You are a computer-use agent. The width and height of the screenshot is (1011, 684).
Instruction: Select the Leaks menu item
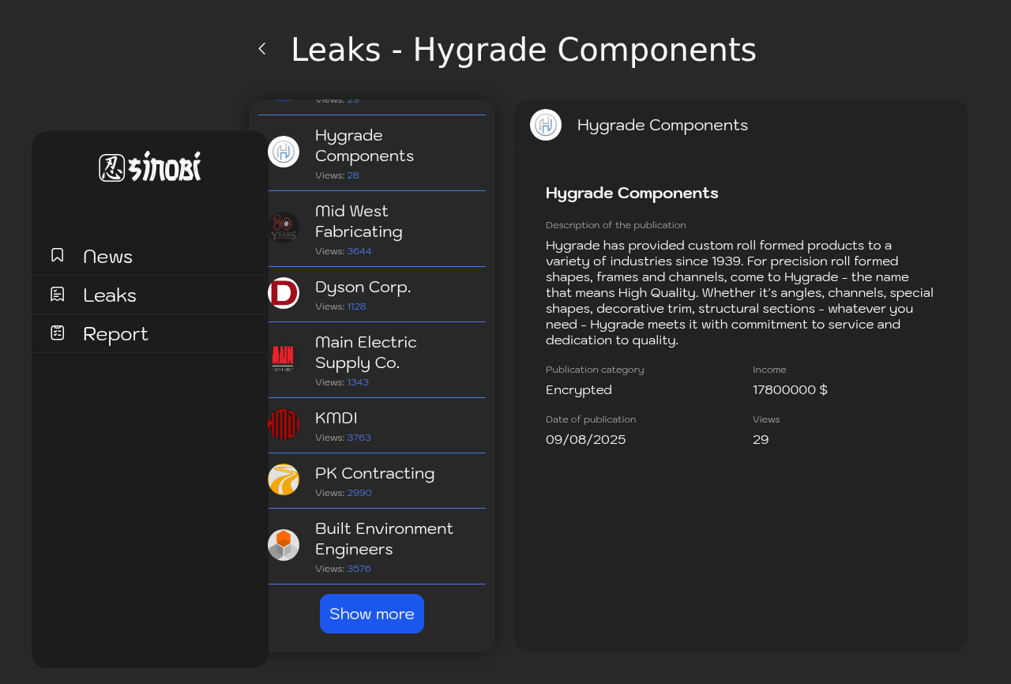pyautogui.click(x=110, y=295)
